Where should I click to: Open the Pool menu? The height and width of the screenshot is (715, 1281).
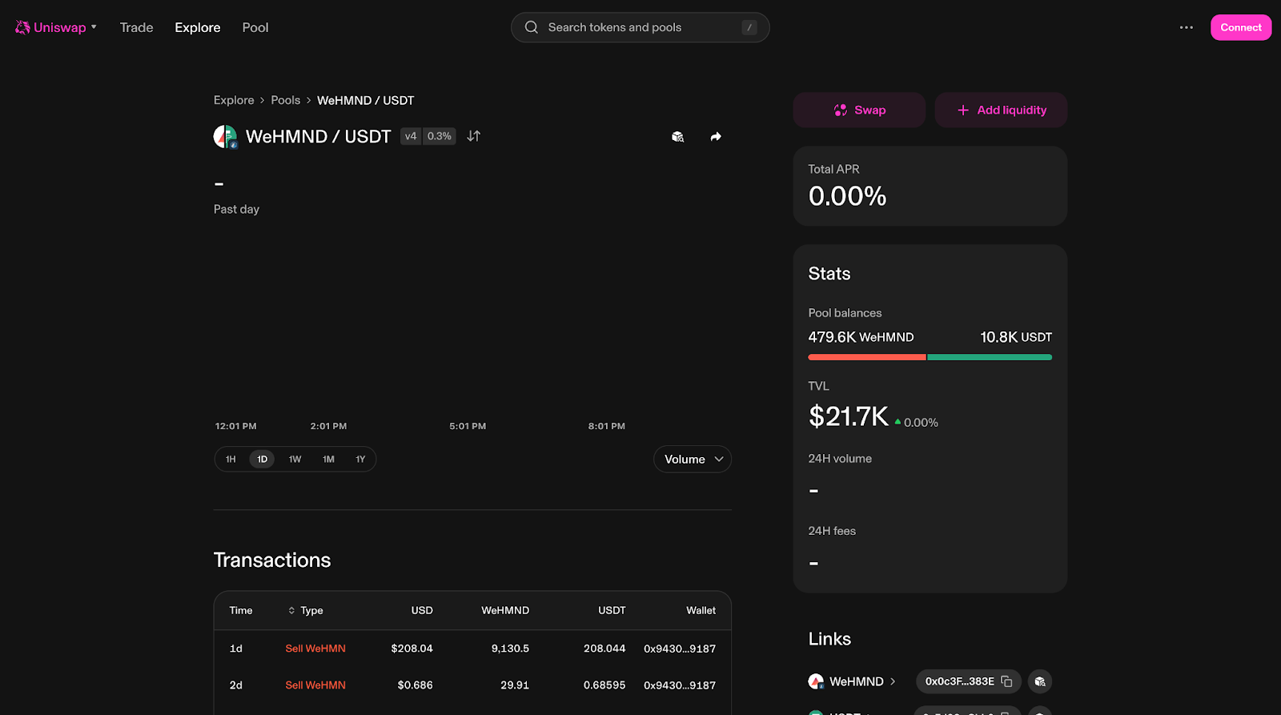click(255, 27)
